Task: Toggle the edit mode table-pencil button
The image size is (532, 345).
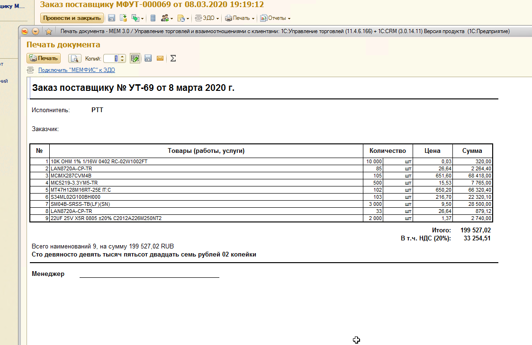Action: coord(135,58)
